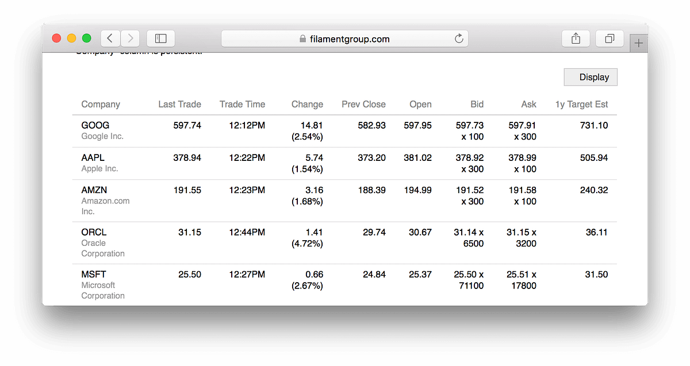Click the Prev Close column header
This screenshot has width=690, height=366.
[363, 104]
